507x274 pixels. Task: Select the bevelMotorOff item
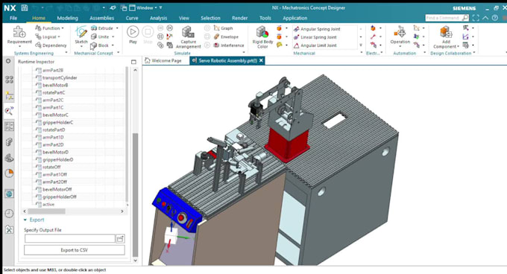click(x=57, y=189)
